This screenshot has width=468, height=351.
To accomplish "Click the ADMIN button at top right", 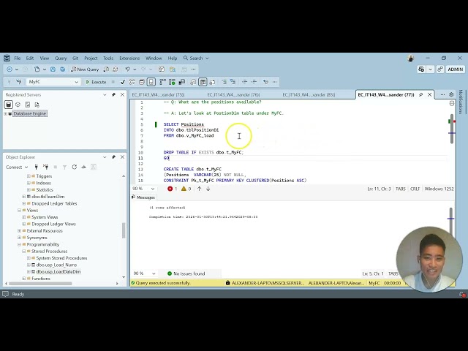I will (455, 69).
